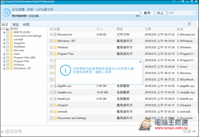This screenshot has height=137, width=199.
Task: Check the Windows row checkbox in list
Action: [51, 48]
